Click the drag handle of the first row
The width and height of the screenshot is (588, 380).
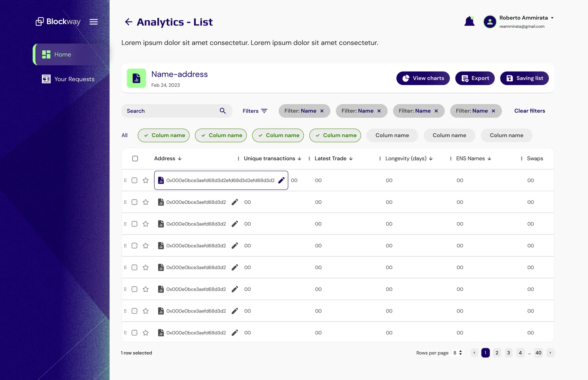(x=125, y=180)
